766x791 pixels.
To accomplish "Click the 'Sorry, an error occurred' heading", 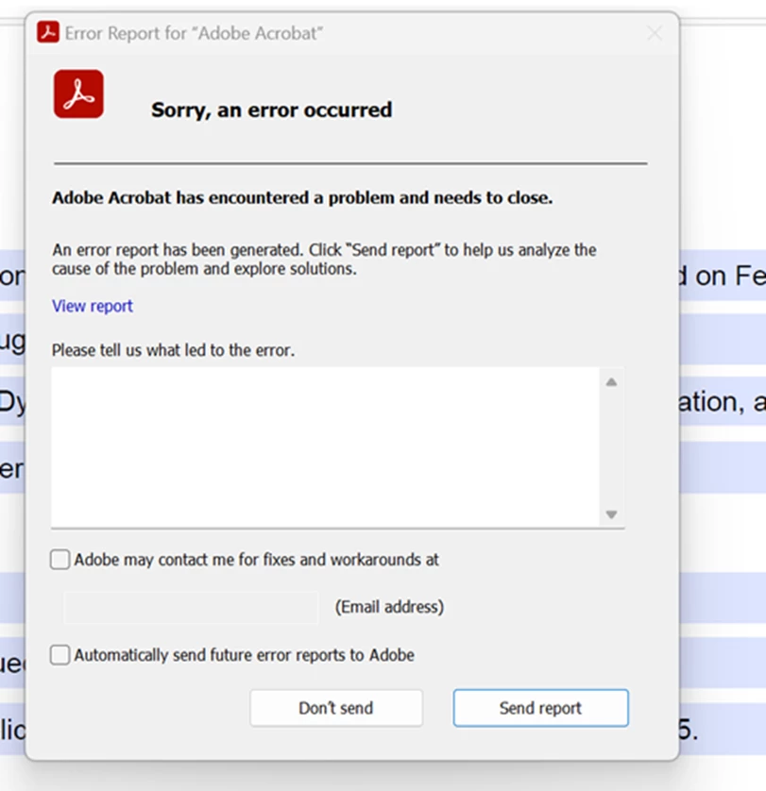I will [x=272, y=109].
